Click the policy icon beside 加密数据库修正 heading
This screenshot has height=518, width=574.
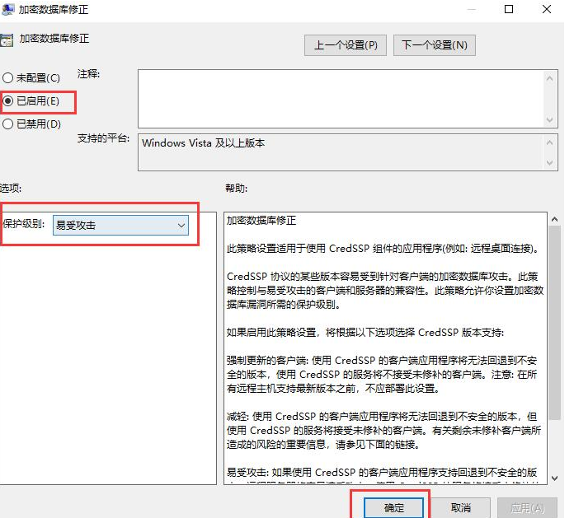click(x=6, y=39)
